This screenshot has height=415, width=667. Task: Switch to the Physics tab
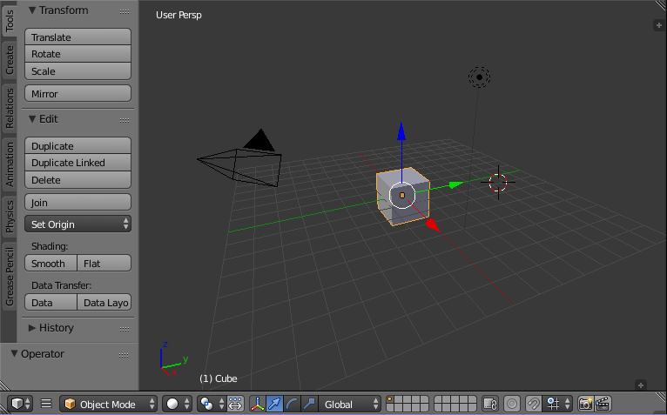click(9, 218)
